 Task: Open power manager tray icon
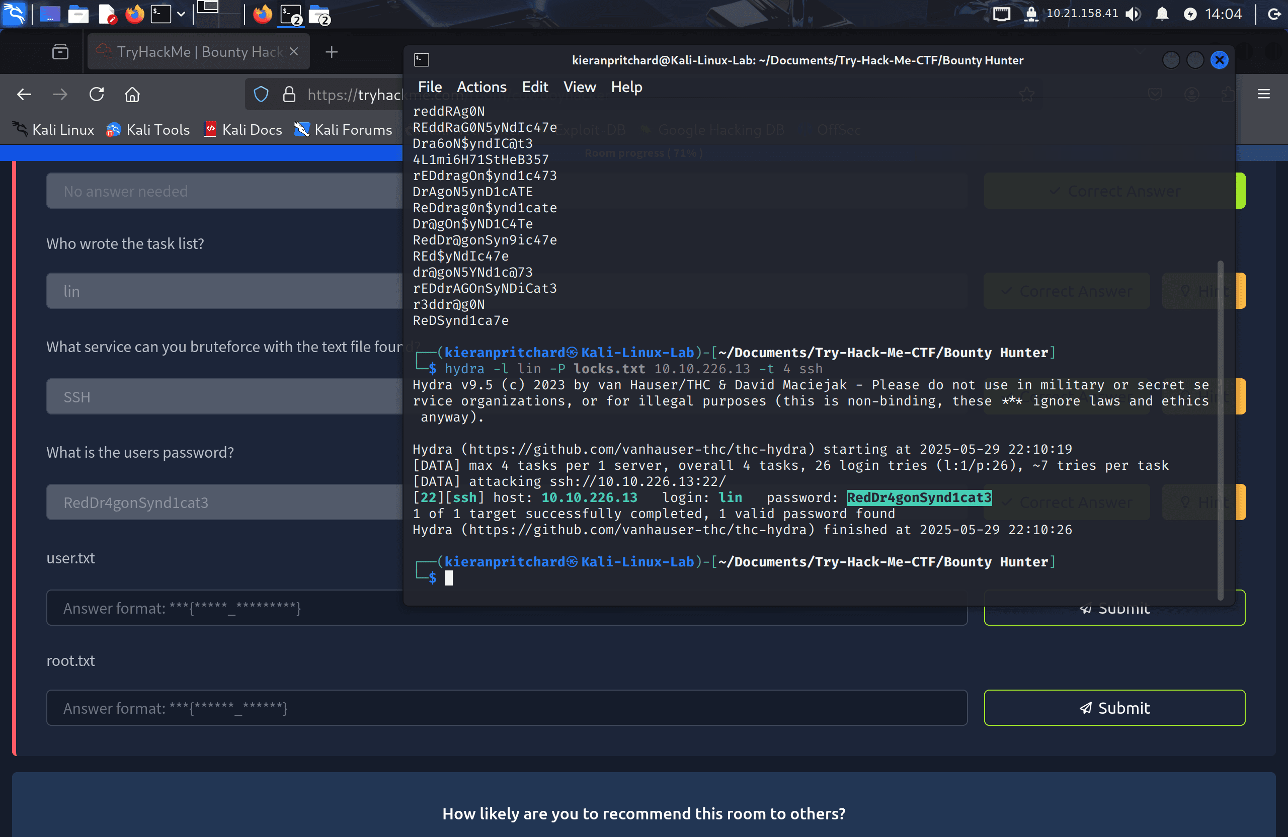(1189, 14)
